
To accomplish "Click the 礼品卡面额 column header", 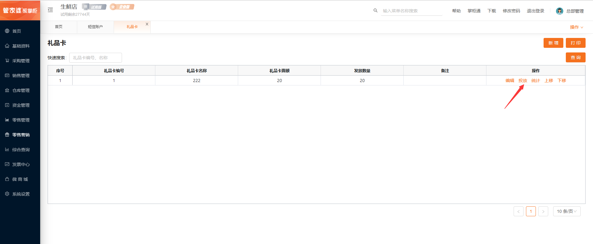I will pos(280,71).
